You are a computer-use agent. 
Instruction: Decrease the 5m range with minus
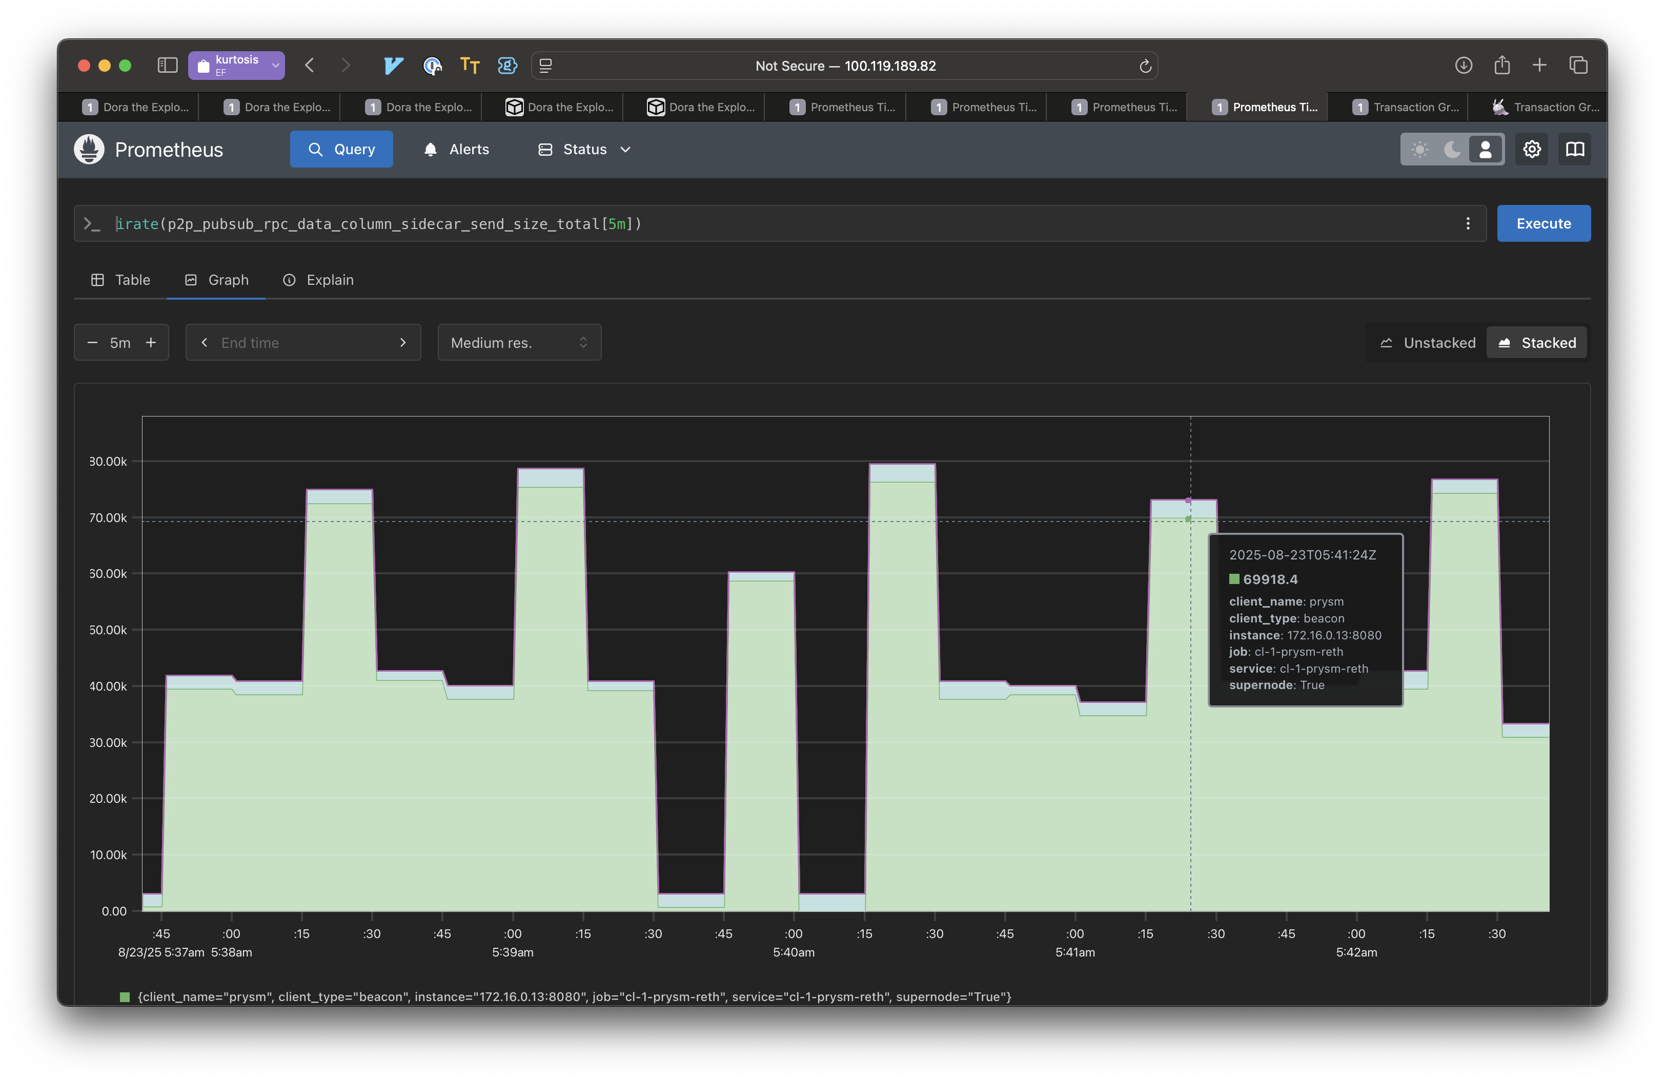coord(92,343)
